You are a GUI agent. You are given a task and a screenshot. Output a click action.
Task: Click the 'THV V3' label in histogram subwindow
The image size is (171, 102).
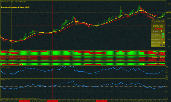pyautogui.click(x=158, y=53)
